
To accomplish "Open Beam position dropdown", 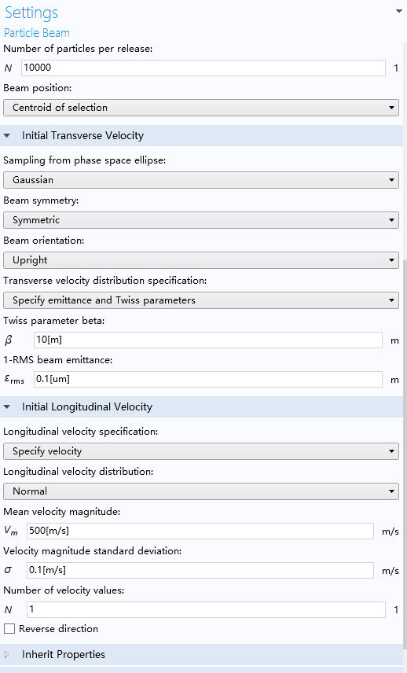I will [x=200, y=108].
